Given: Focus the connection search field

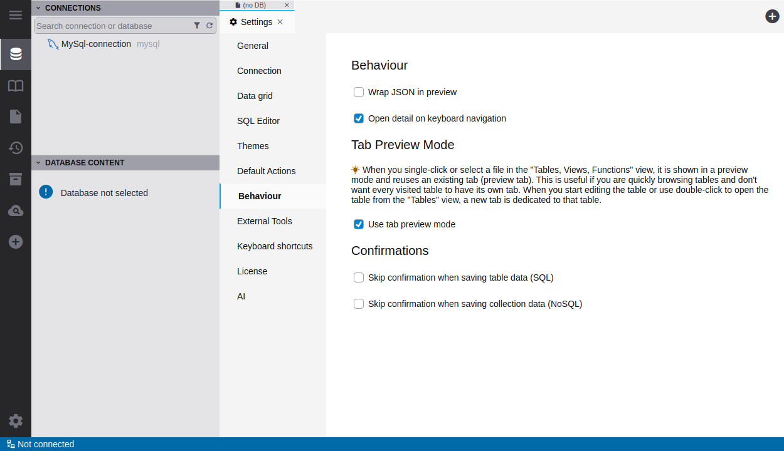Looking at the screenshot, I should point(113,26).
